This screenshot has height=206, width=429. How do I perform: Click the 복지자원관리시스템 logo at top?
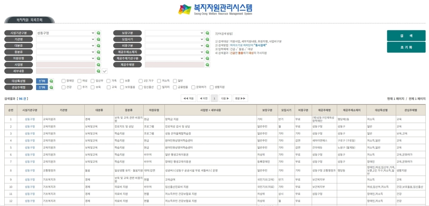coord(215,9)
